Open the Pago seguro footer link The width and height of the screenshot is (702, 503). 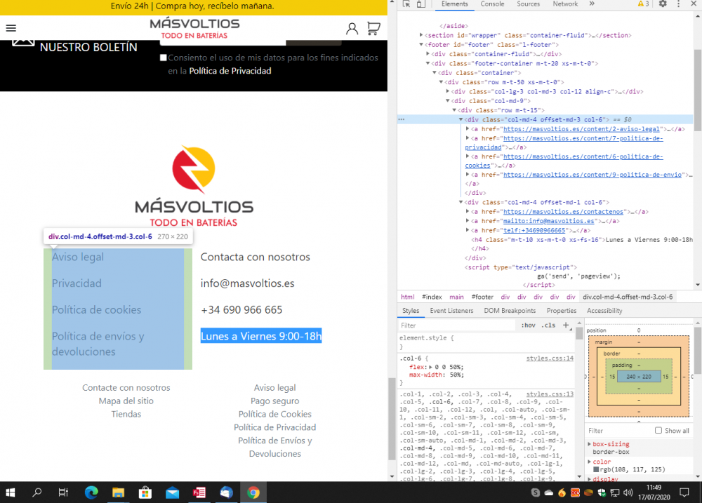tap(275, 401)
